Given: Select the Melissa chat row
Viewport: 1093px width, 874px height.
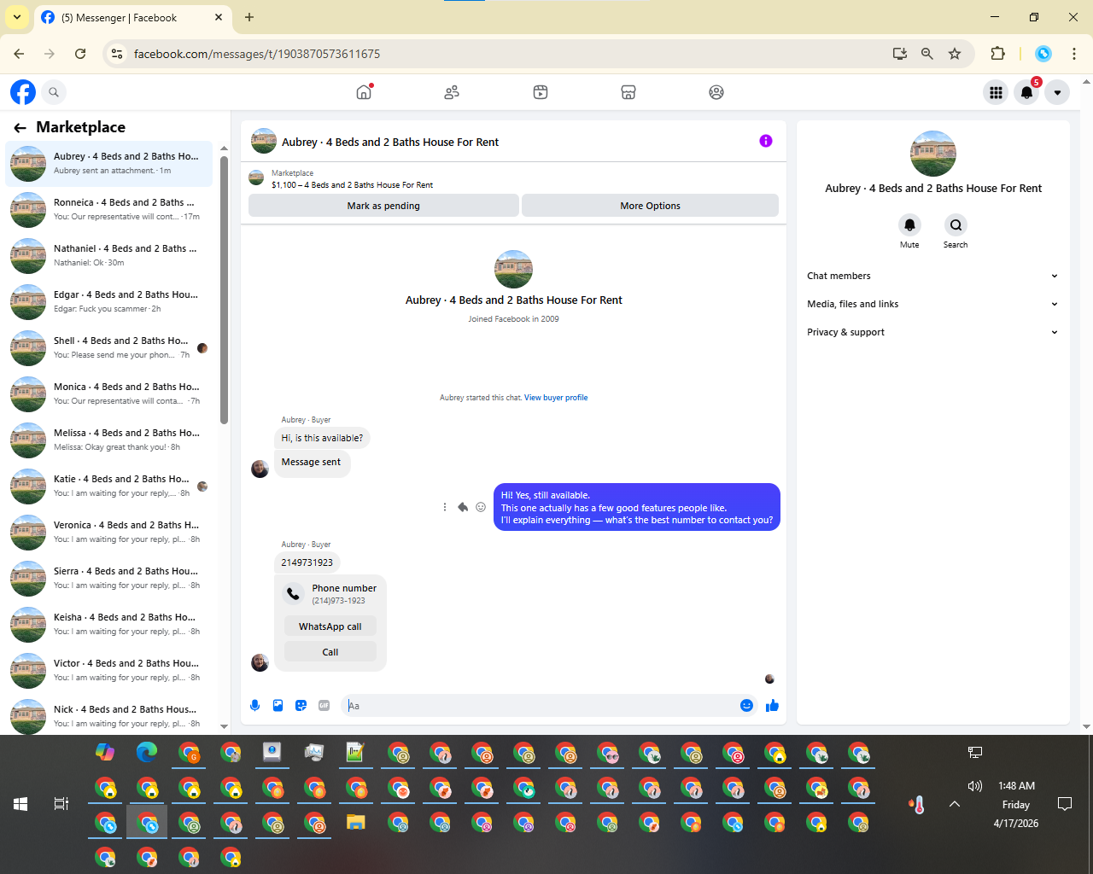Looking at the screenshot, I should pyautogui.click(x=109, y=440).
